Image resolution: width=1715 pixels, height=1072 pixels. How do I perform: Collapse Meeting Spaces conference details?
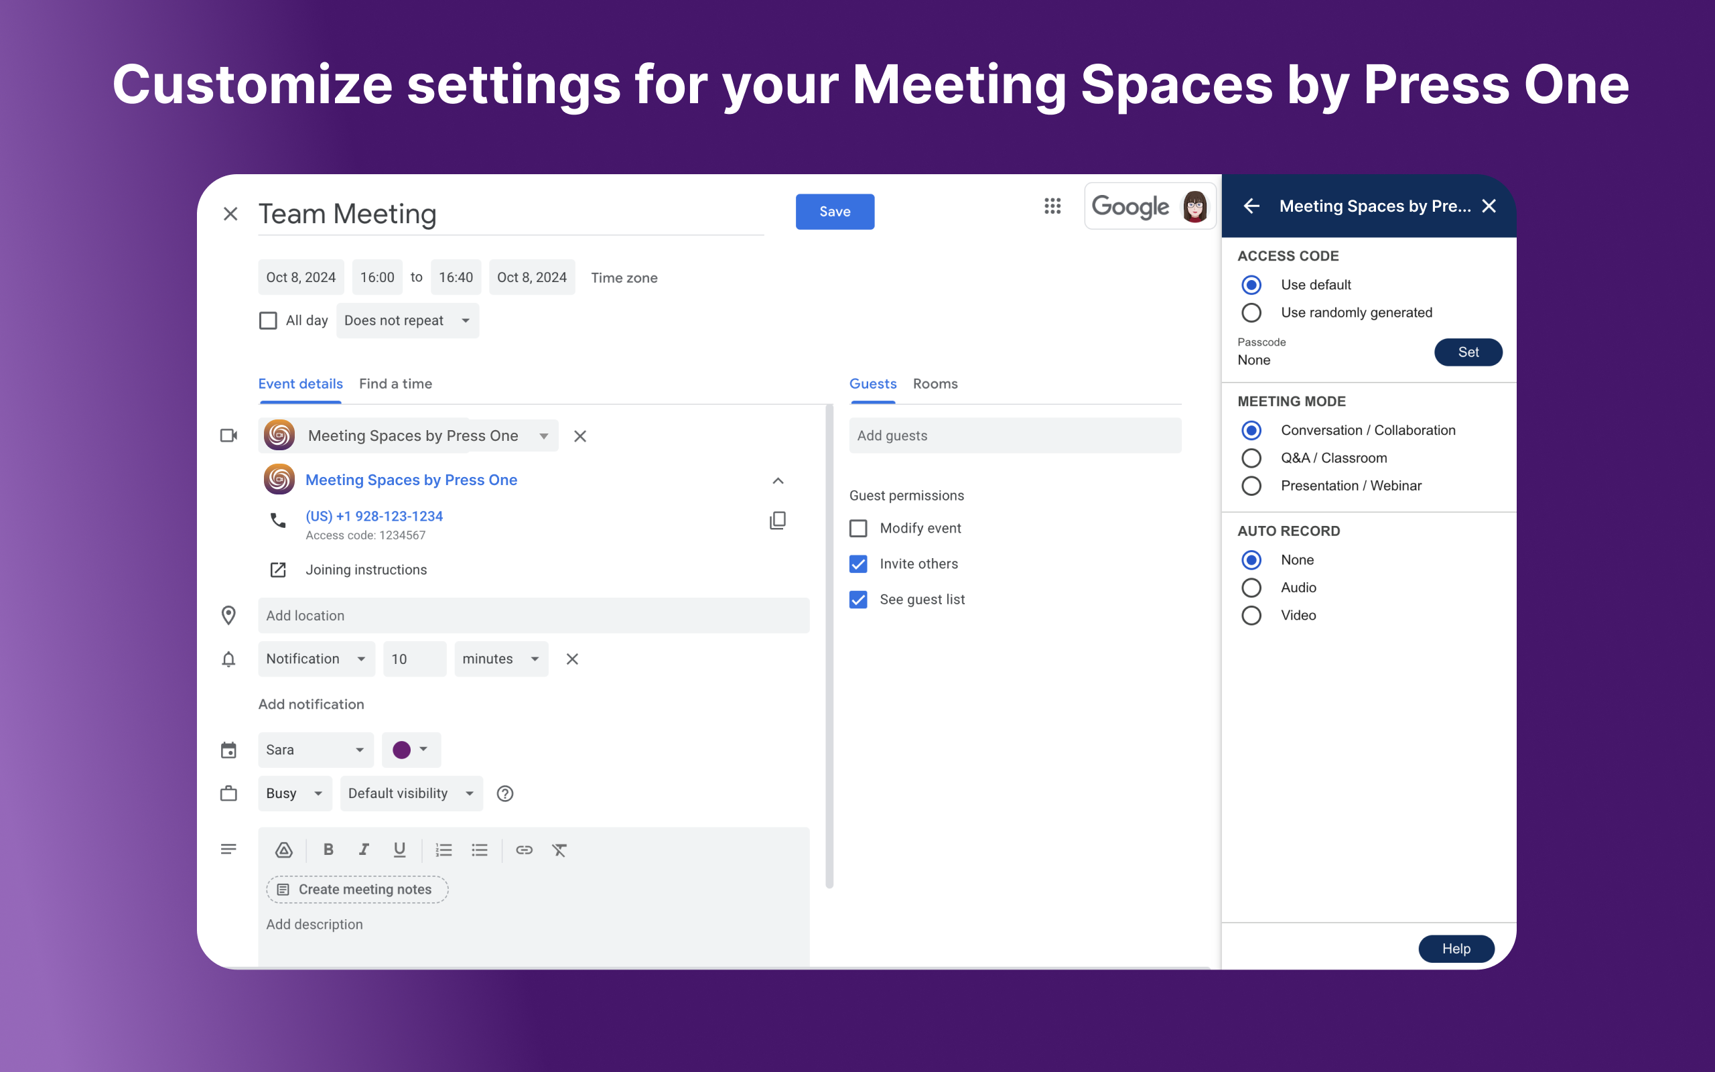[x=777, y=480]
